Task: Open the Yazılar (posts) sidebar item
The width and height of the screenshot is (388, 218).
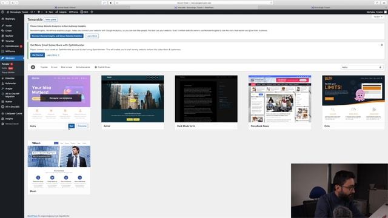Action: coord(8,25)
